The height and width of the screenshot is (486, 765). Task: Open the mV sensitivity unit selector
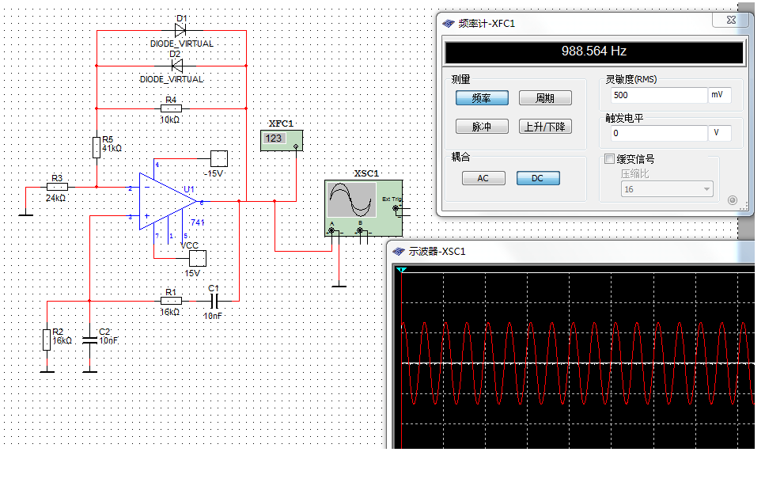720,95
